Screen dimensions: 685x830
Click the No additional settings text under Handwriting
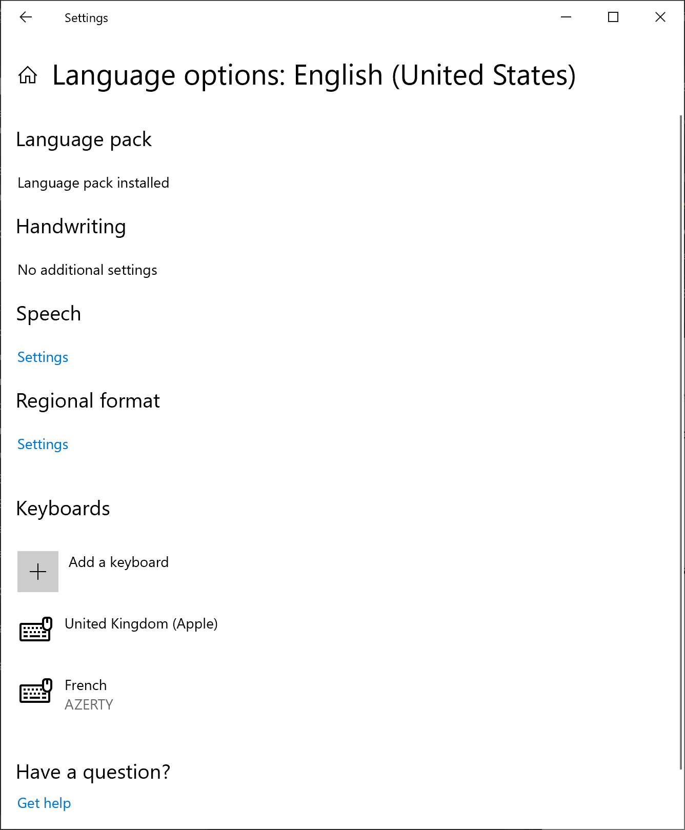click(x=87, y=270)
